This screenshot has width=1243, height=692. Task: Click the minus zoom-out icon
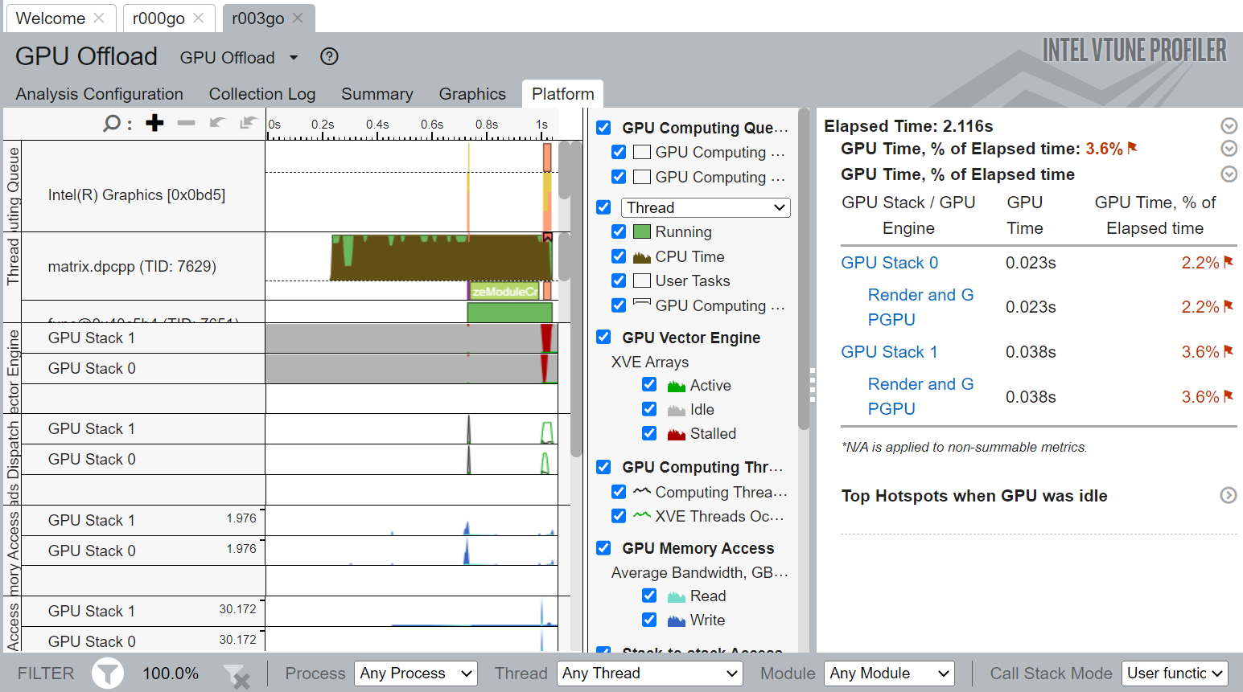(186, 123)
